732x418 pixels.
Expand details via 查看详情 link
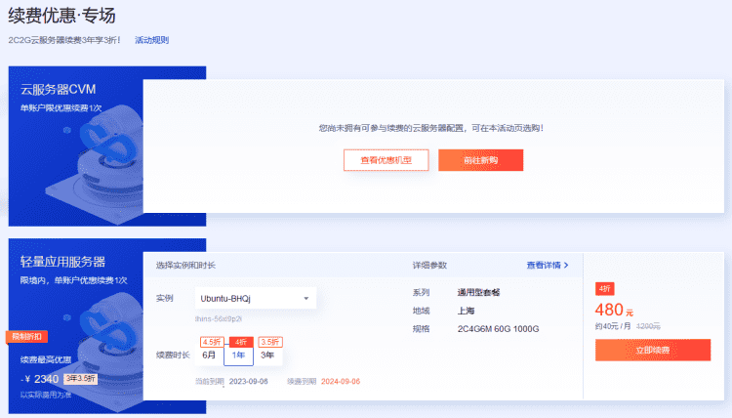pos(544,265)
